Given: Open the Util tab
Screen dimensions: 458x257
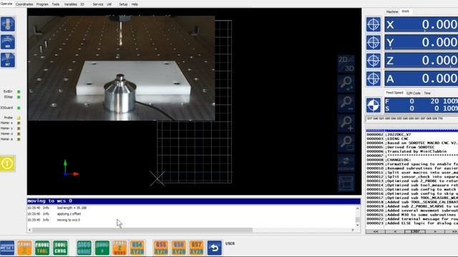Looking at the screenshot, I should click(109, 4).
